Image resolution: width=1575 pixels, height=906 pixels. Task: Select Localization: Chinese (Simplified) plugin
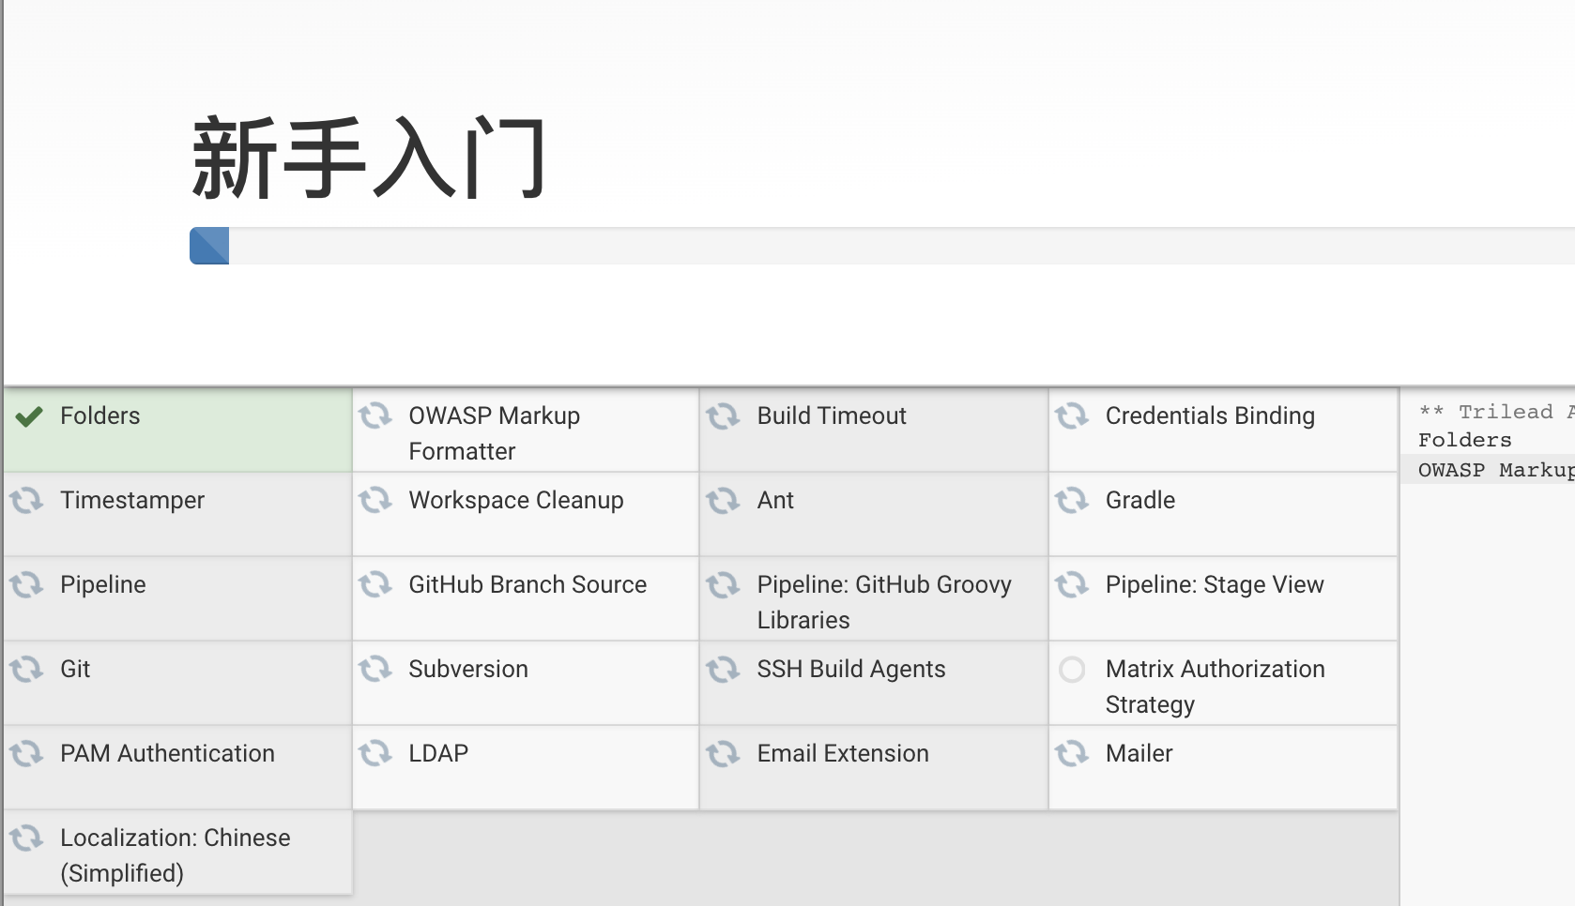(x=177, y=853)
